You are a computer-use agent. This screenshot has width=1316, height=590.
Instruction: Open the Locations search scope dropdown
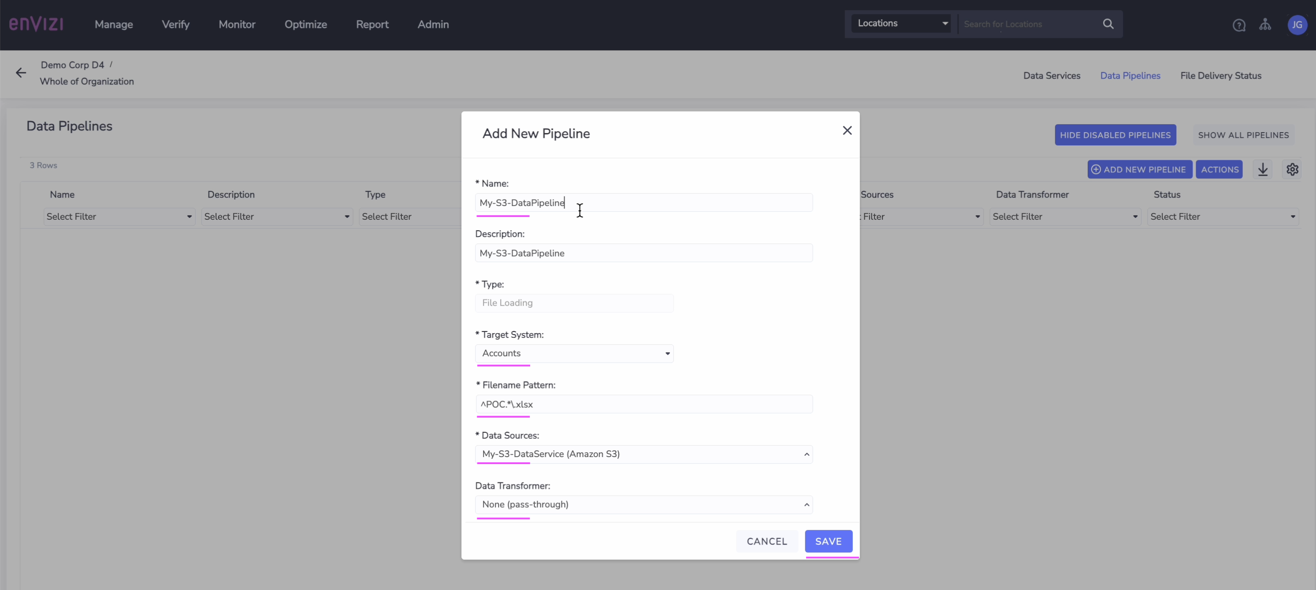(x=902, y=23)
